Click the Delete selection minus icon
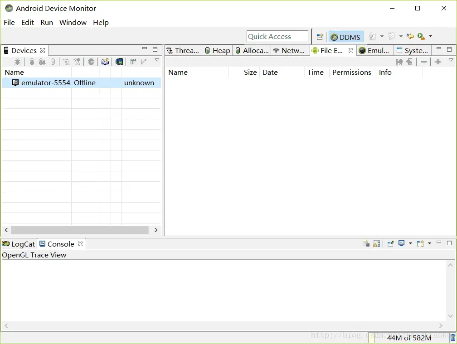 pos(424,62)
